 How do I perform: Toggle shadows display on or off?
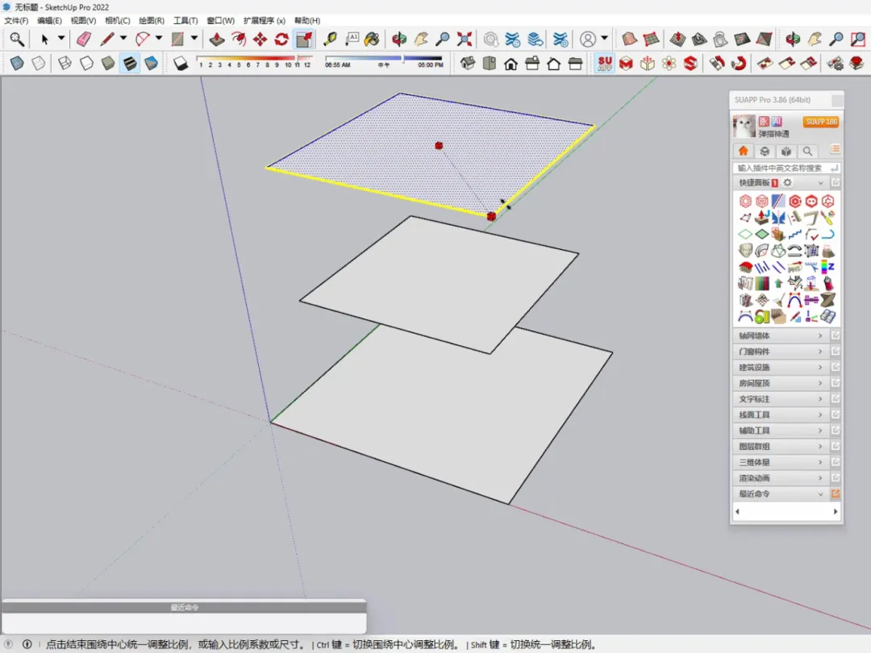(181, 63)
